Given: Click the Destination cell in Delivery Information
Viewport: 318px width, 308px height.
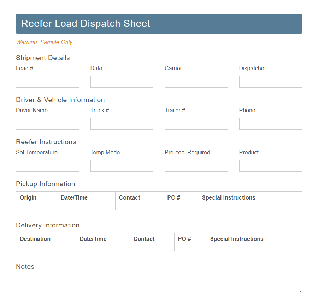Looking at the screenshot, I should 45,249.
